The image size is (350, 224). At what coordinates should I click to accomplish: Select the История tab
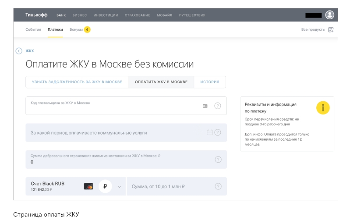209,82
